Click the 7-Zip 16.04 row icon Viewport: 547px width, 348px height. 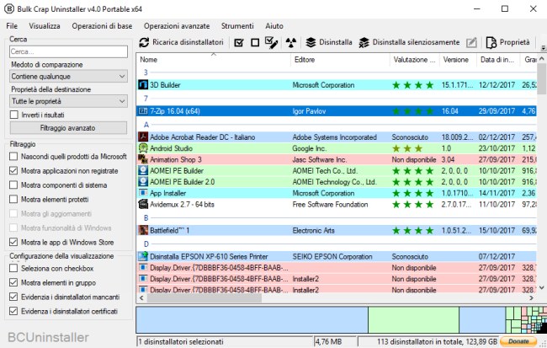(x=143, y=111)
